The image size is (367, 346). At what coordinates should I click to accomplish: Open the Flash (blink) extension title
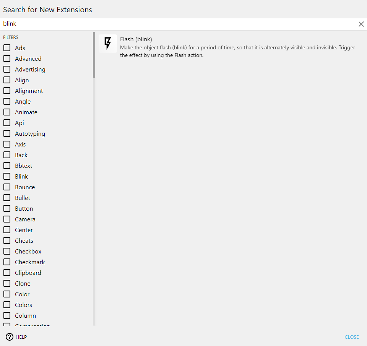(136, 39)
